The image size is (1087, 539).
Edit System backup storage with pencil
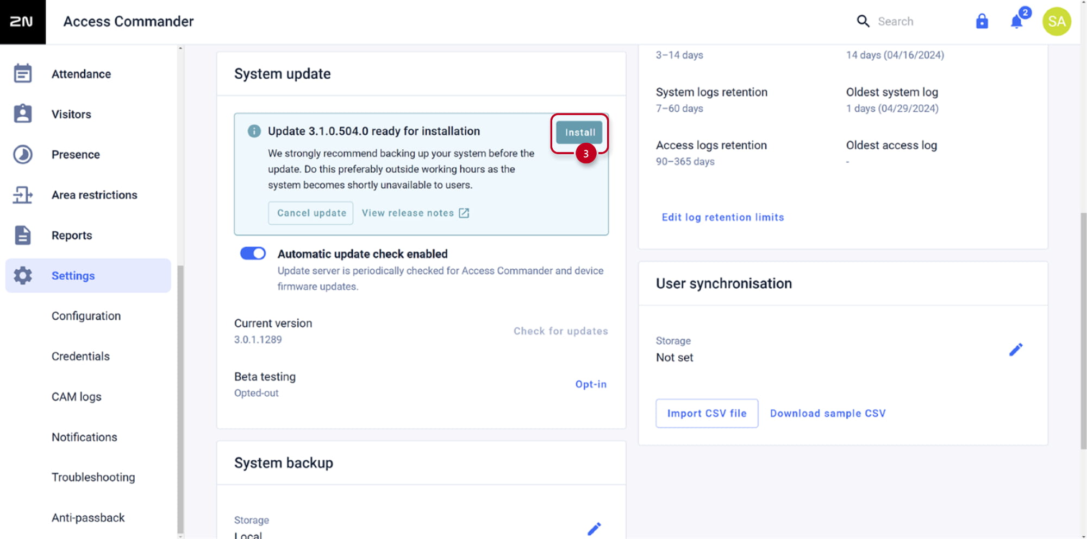pos(594,529)
